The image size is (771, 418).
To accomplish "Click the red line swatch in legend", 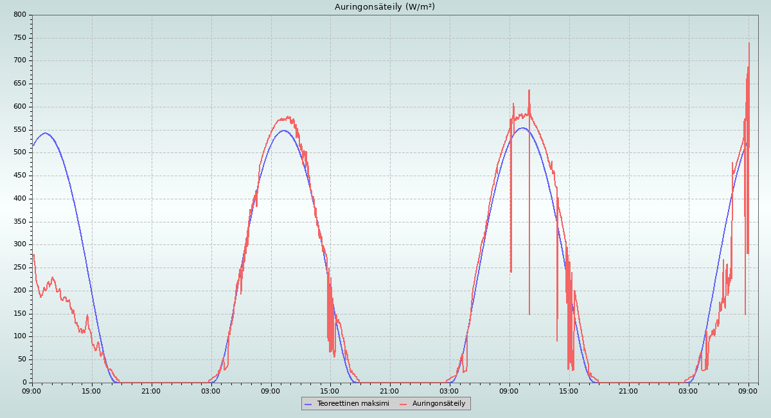I will point(404,404).
